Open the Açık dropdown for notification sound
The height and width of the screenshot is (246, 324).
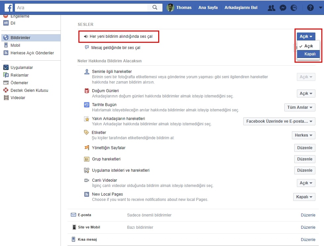(x=306, y=36)
